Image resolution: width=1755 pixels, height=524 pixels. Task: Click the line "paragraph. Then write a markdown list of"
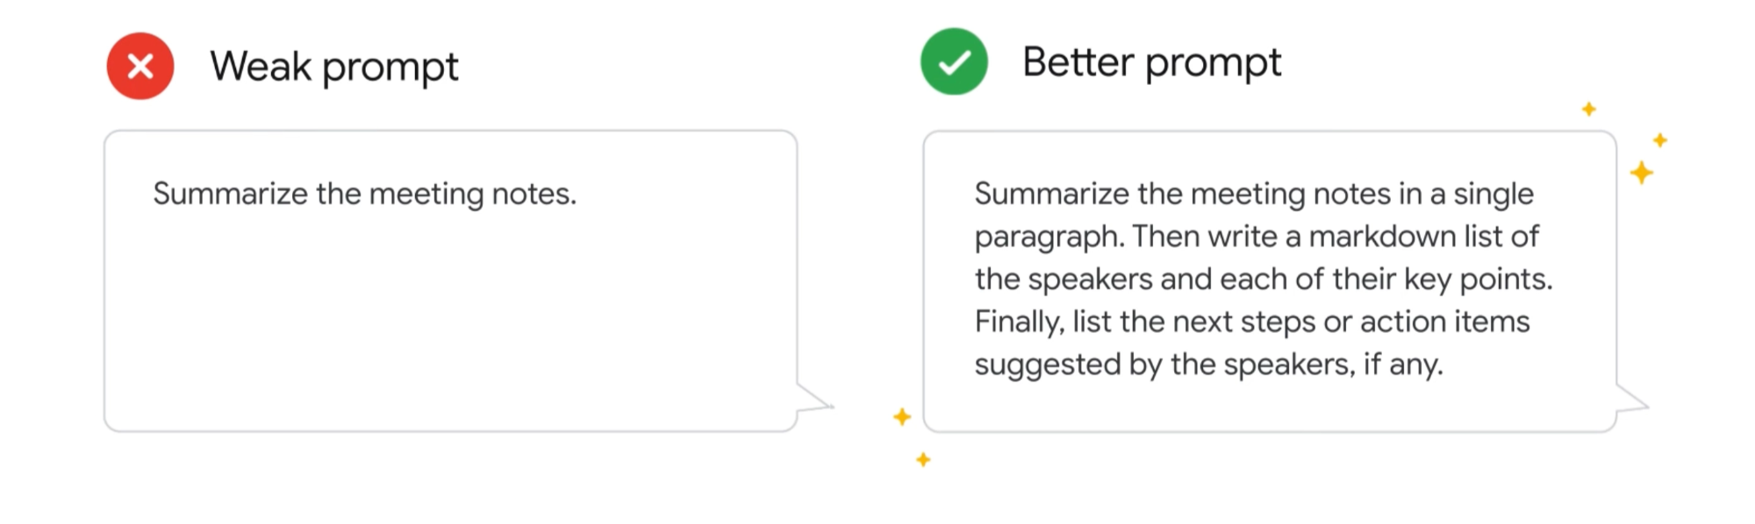tap(1256, 237)
